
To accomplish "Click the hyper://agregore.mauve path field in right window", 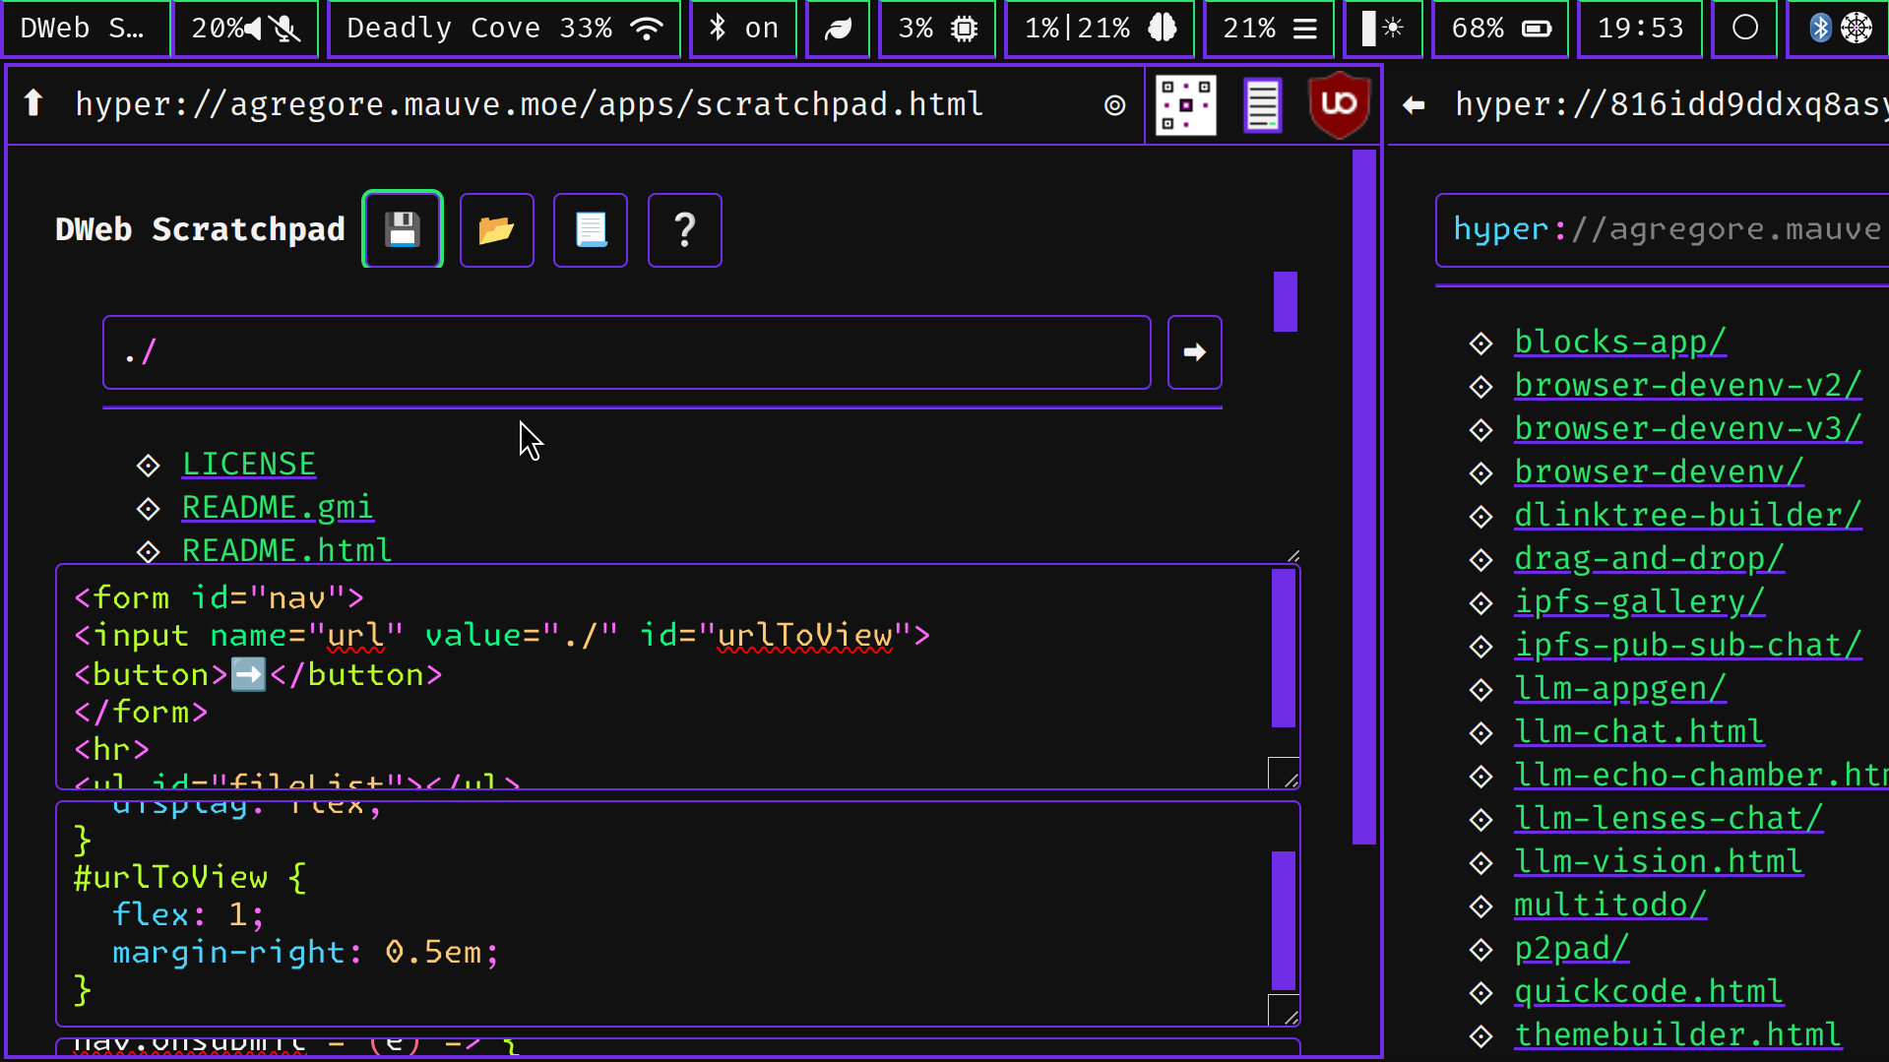I will (1664, 230).
